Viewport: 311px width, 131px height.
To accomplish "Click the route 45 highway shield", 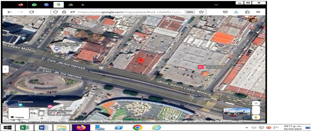I will [101, 67].
